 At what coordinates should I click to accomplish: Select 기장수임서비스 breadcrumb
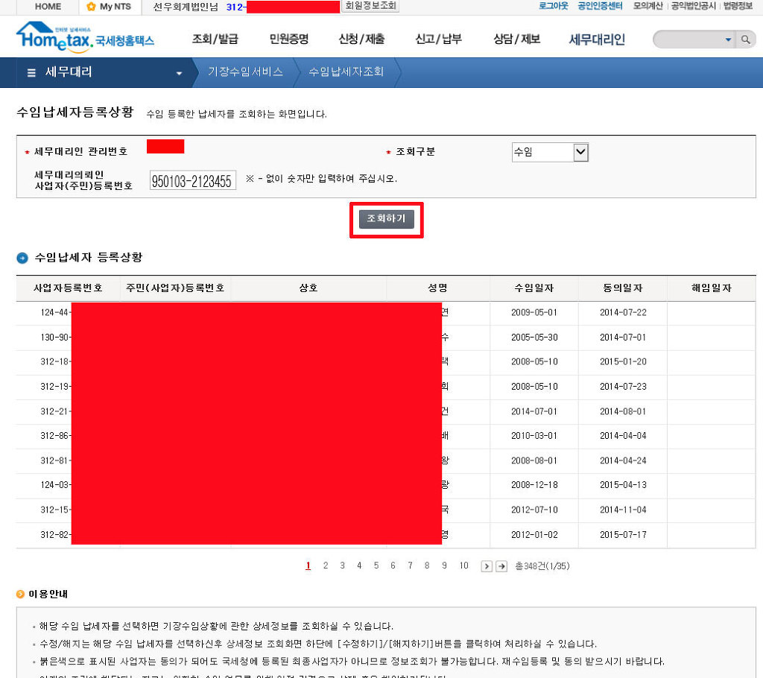[x=245, y=72]
